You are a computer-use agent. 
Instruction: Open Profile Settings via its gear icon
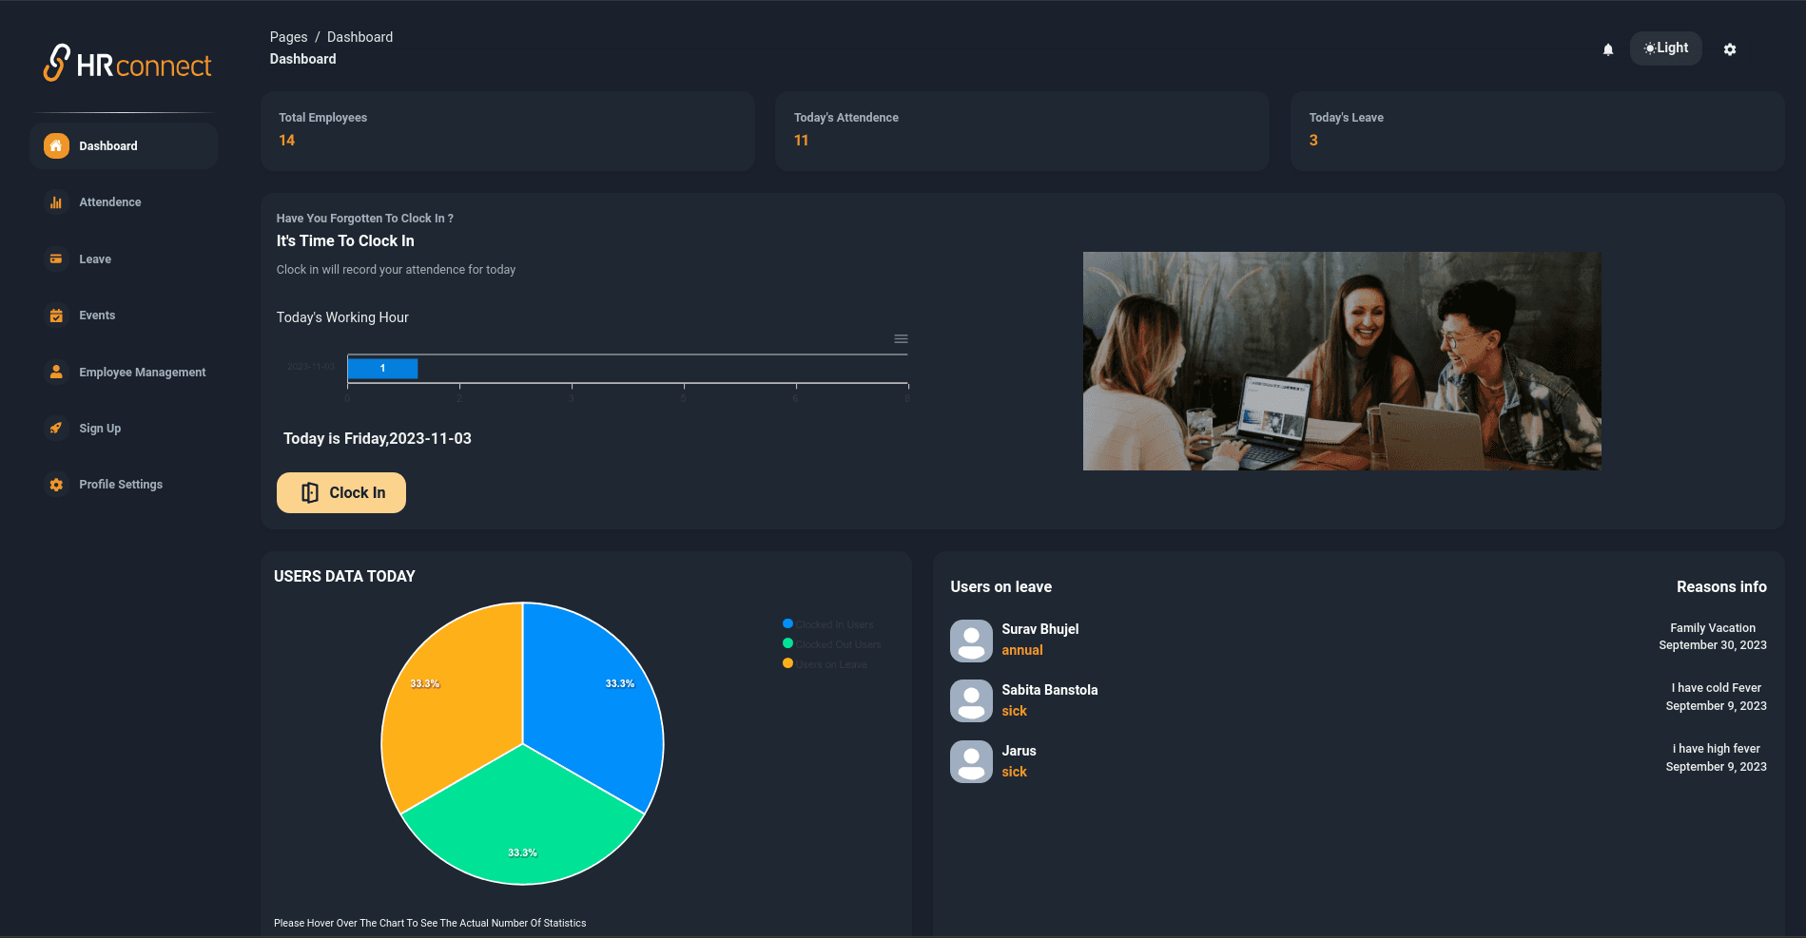[x=56, y=484]
